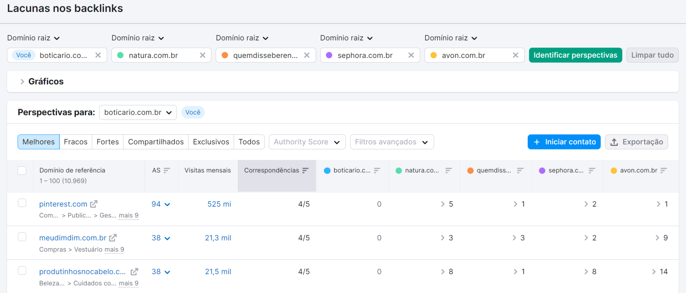Open produtinhosnocabelo external link icon
This screenshot has width=686, height=293.
[x=134, y=272]
